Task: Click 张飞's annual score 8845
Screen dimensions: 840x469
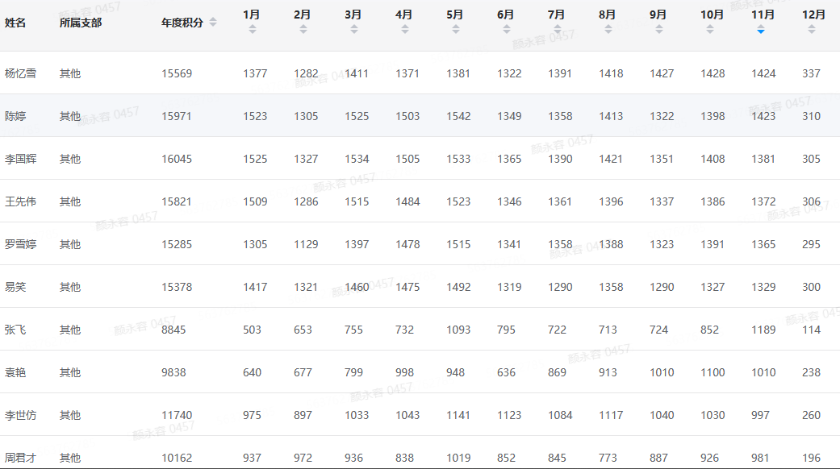Action: click(x=173, y=330)
